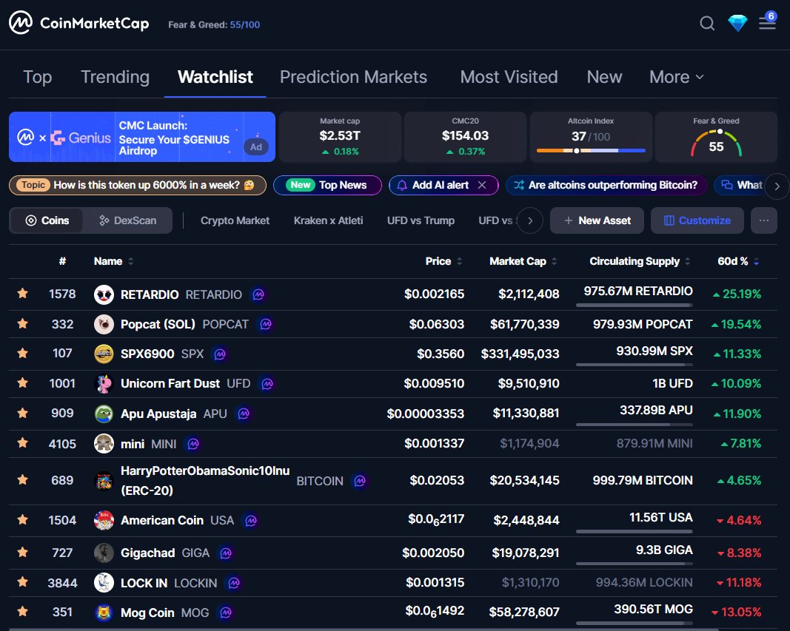Click the HarryPotterObamaSonic10Inu coin logo
790x631 pixels.
pyautogui.click(x=104, y=481)
